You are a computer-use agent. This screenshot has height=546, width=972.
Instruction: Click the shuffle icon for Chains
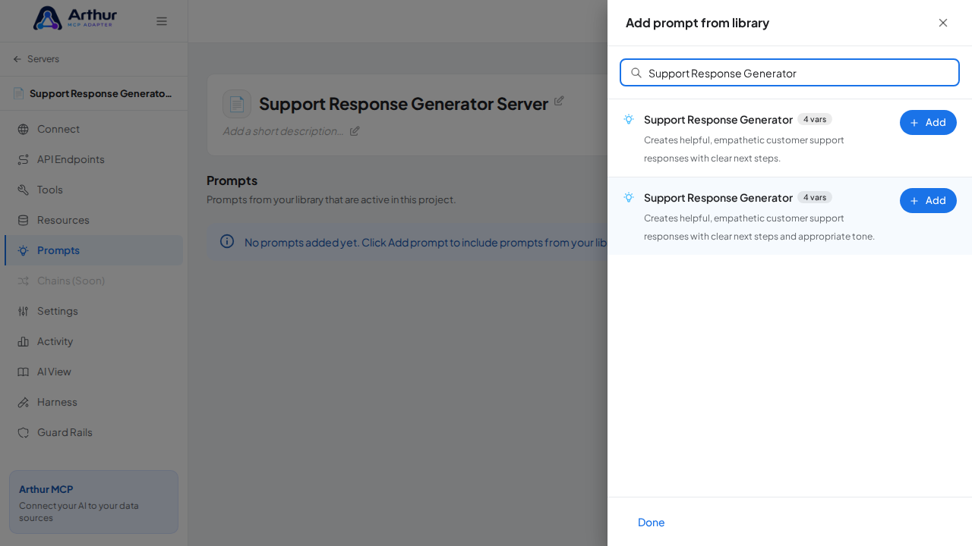(x=24, y=281)
